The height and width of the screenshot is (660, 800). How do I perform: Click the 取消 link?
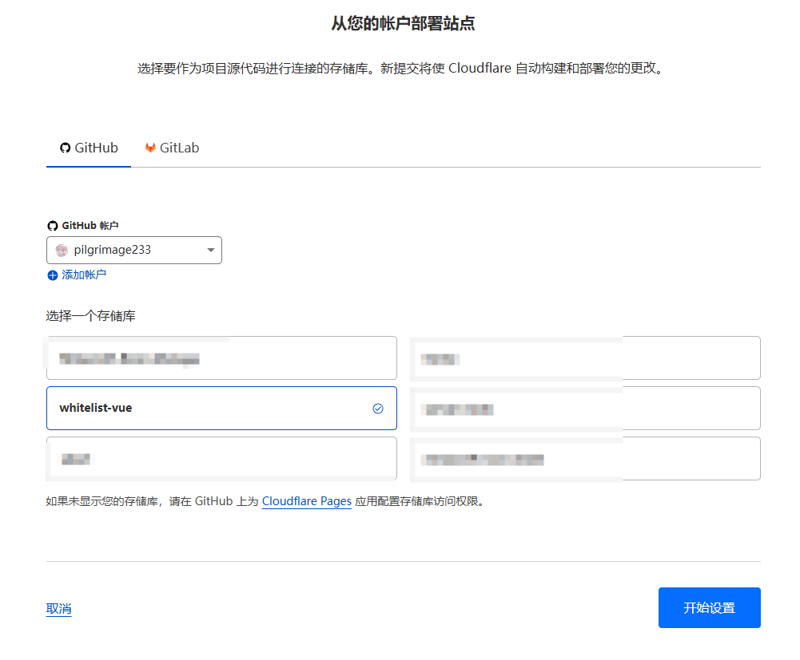(58, 609)
